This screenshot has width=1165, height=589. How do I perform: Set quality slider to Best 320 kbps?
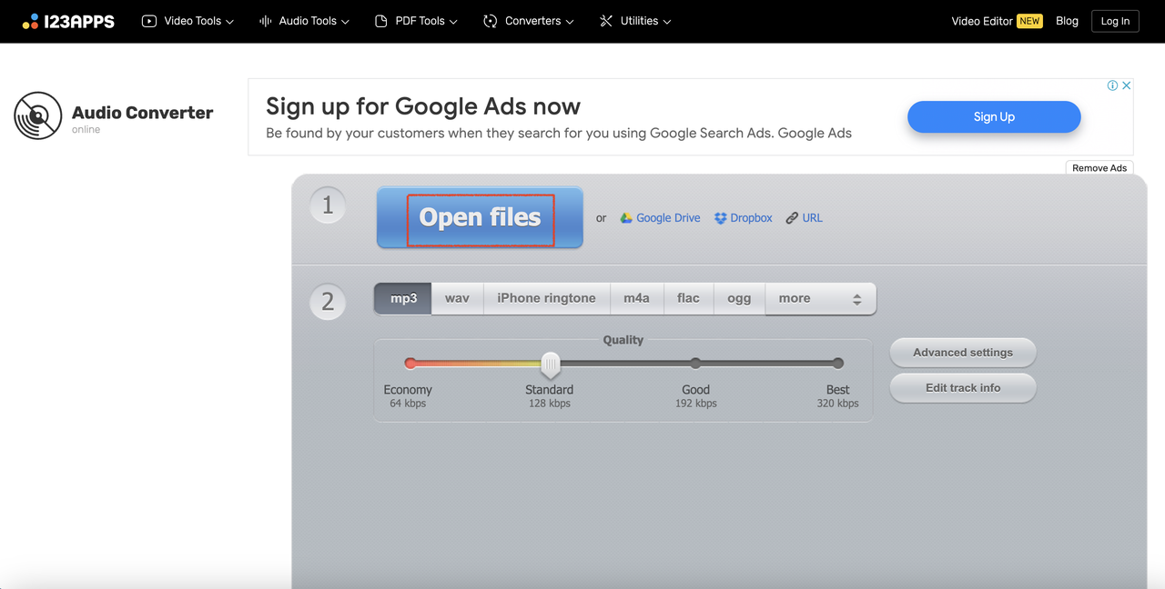click(x=837, y=364)
